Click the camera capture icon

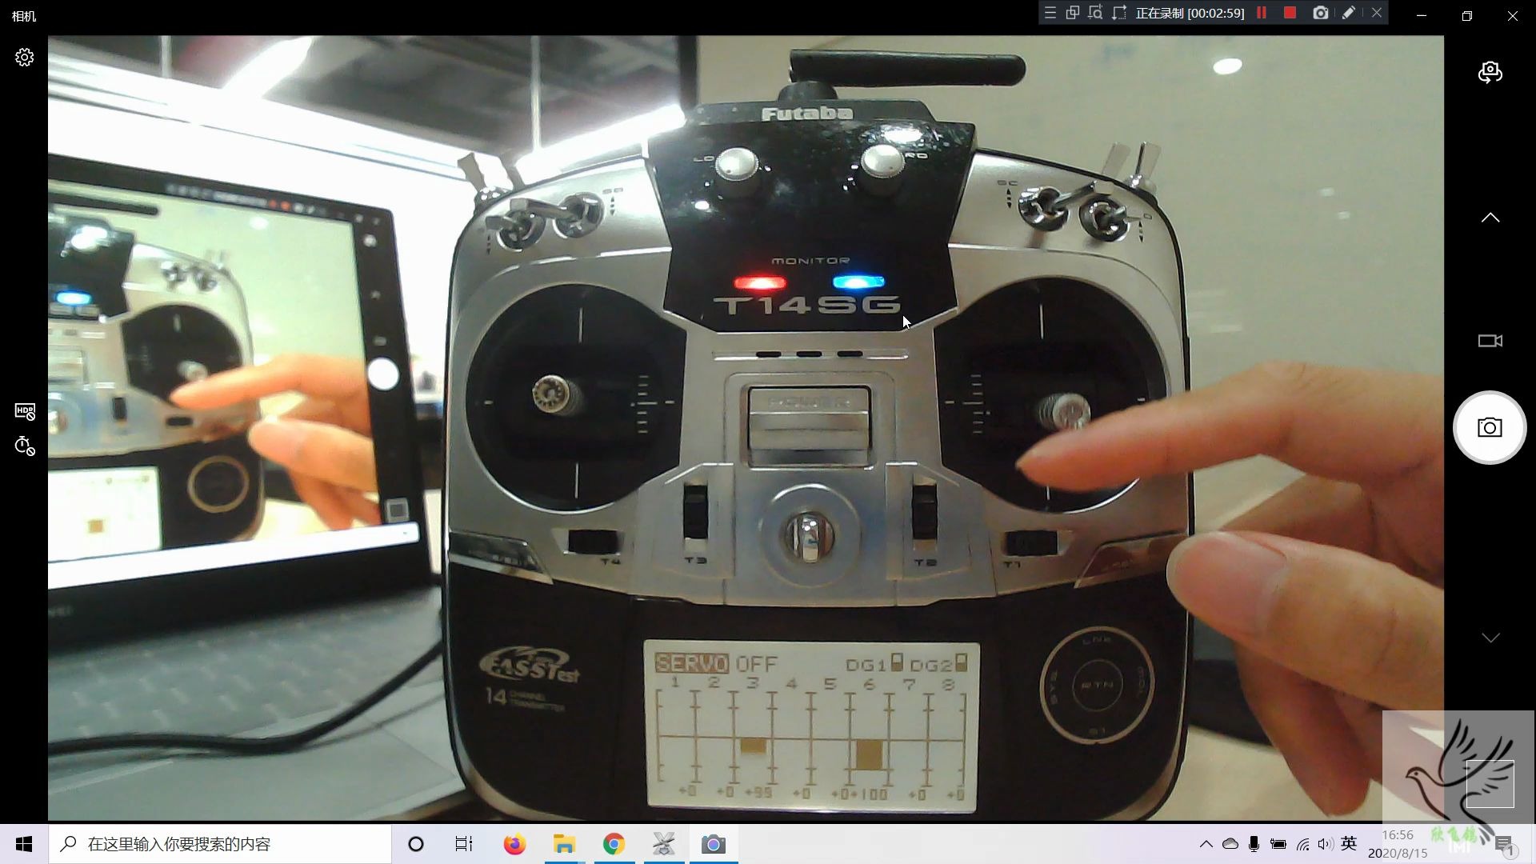point(1490,427)
